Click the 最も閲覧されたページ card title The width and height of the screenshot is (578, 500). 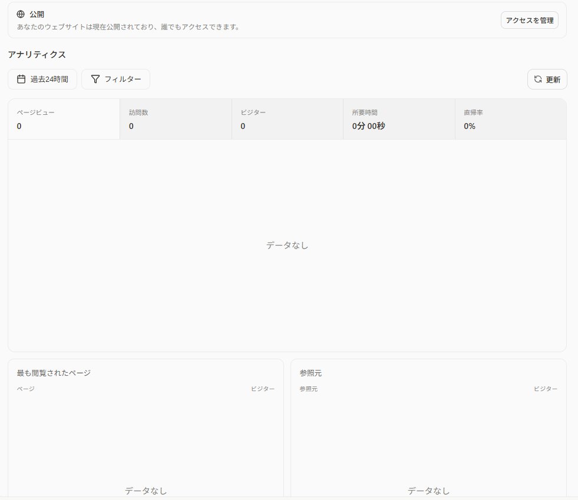pyautogui.click(x=54, y=373)
